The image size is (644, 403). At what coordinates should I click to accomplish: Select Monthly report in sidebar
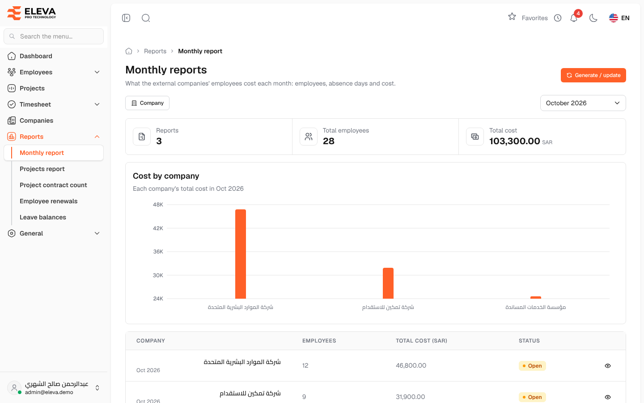[54, 153]
